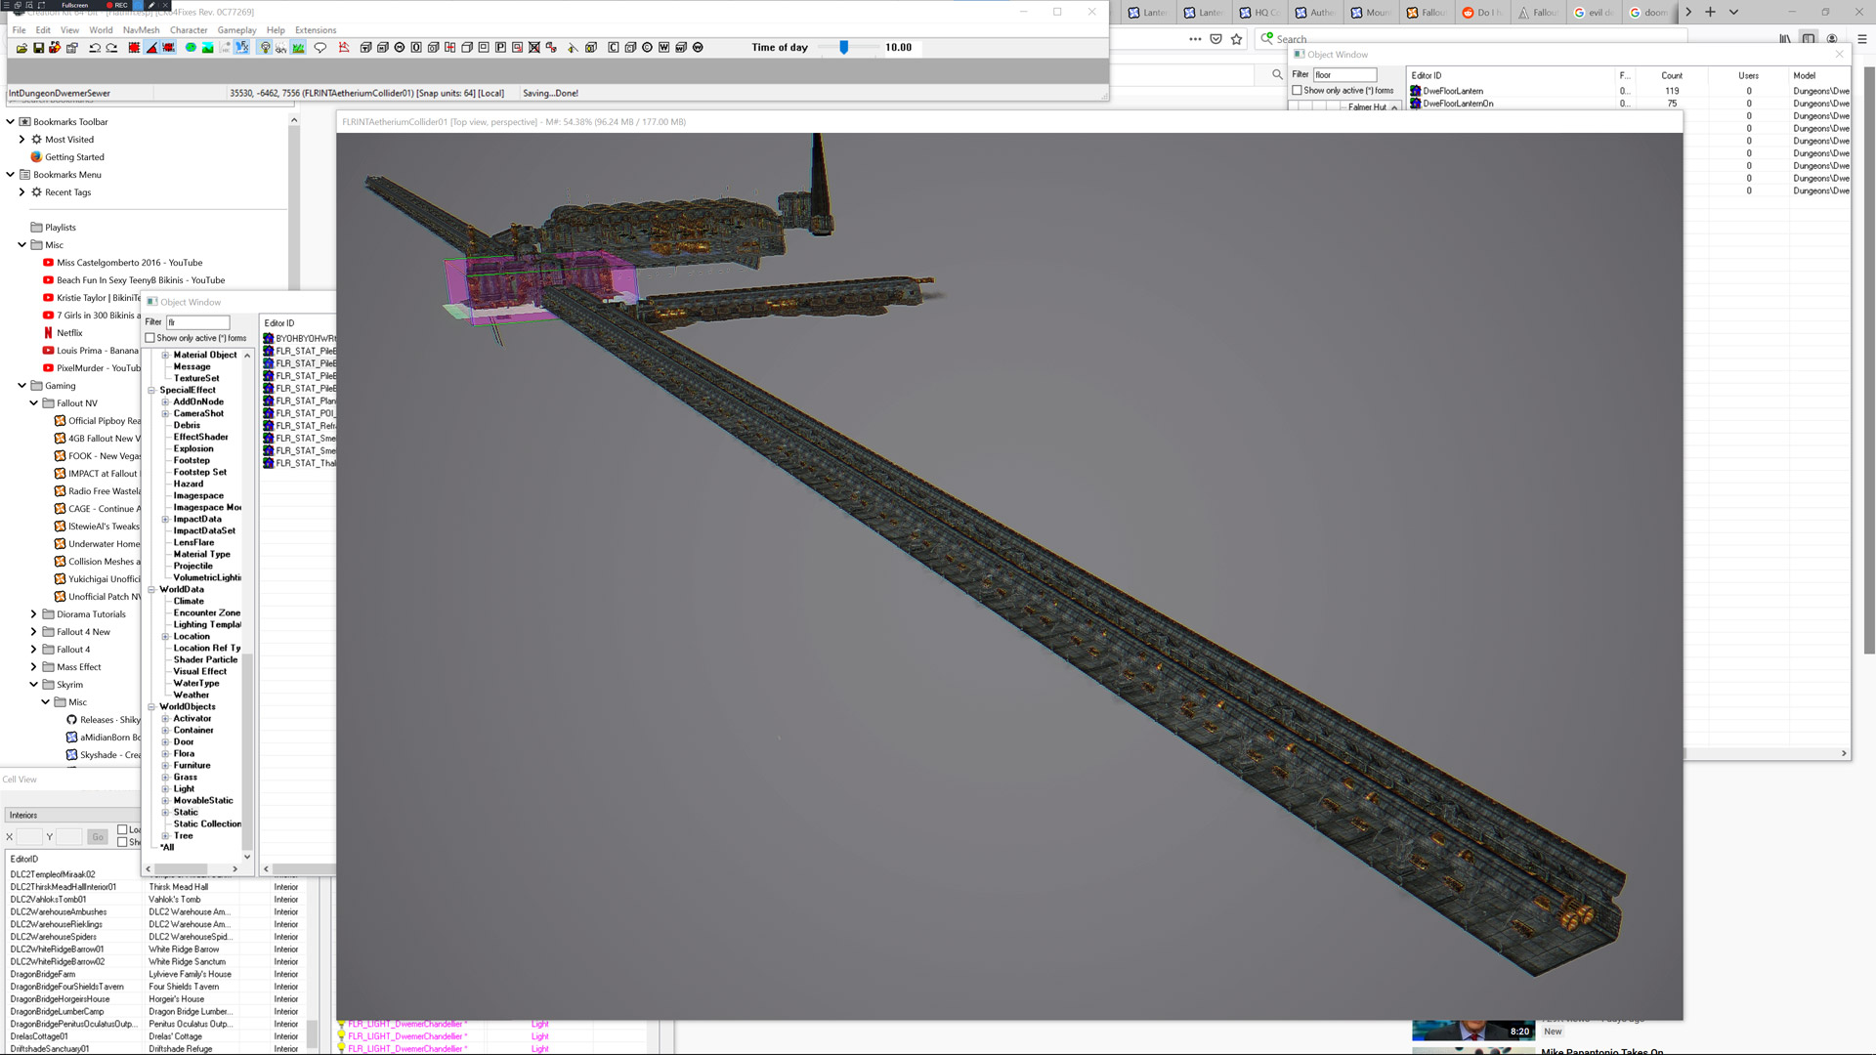Expand the Fallout 4 bookmarks folder
Viewport: 1876px width, 1055px height.
click(33, 650)
